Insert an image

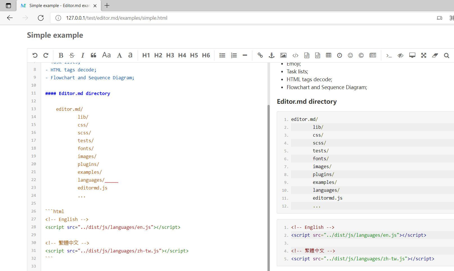(x=283, y=55)
